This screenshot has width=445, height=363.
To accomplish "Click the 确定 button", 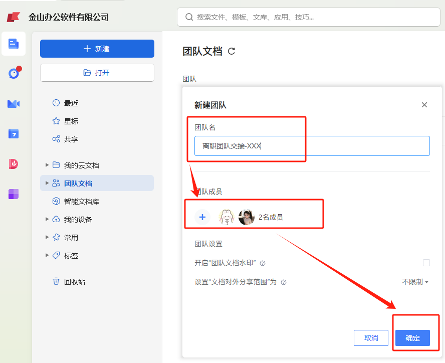I will click(412, 338).
